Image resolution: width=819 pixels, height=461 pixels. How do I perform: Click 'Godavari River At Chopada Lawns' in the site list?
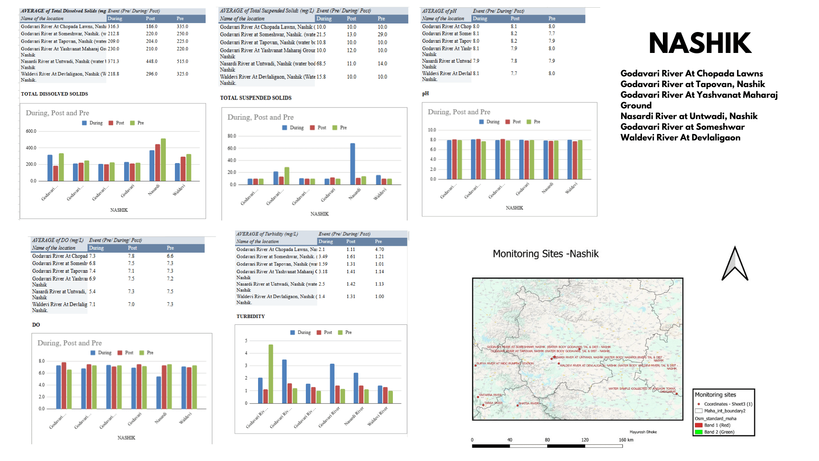[691, 73]
